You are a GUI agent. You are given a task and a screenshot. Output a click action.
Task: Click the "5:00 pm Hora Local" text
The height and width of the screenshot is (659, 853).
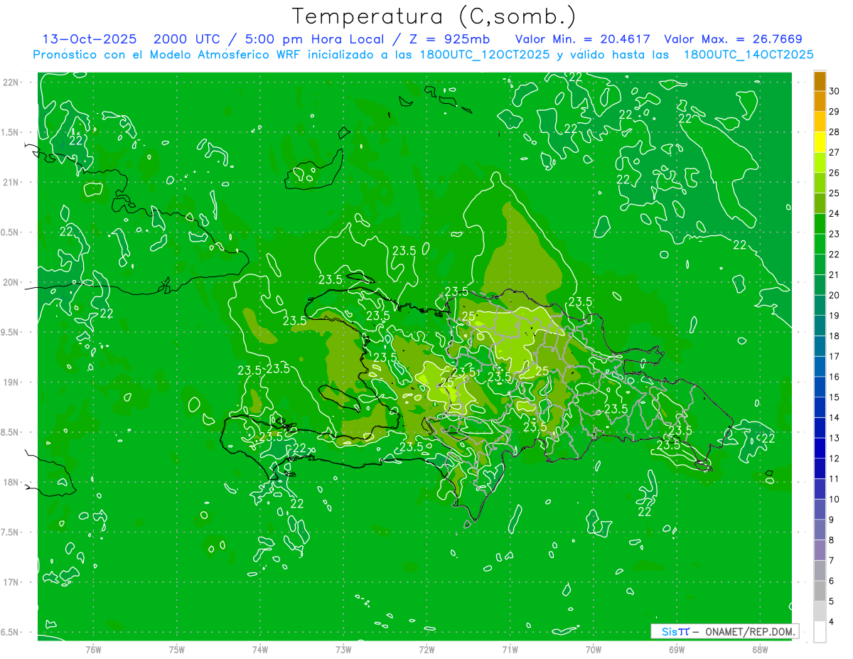click(x=313, y=39)
